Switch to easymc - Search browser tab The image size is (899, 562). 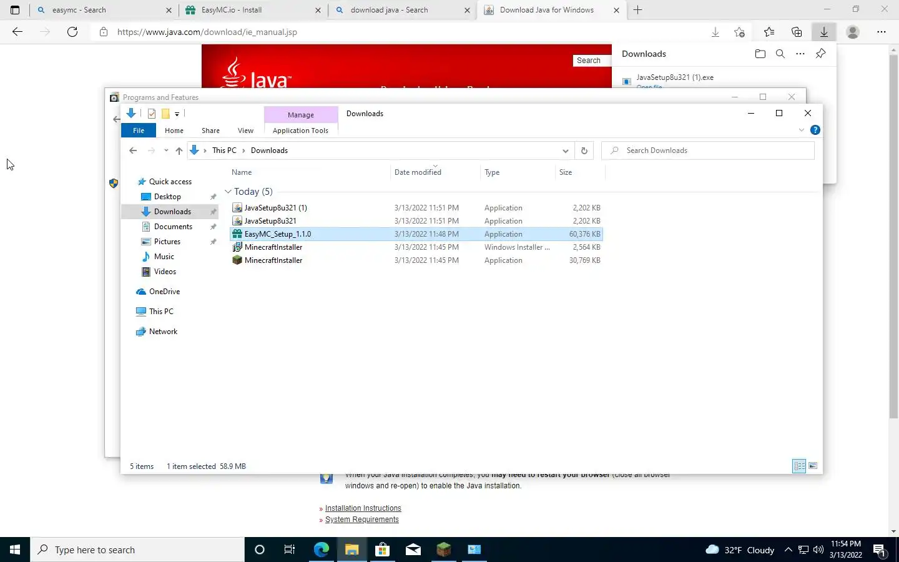tap(104, 10)
